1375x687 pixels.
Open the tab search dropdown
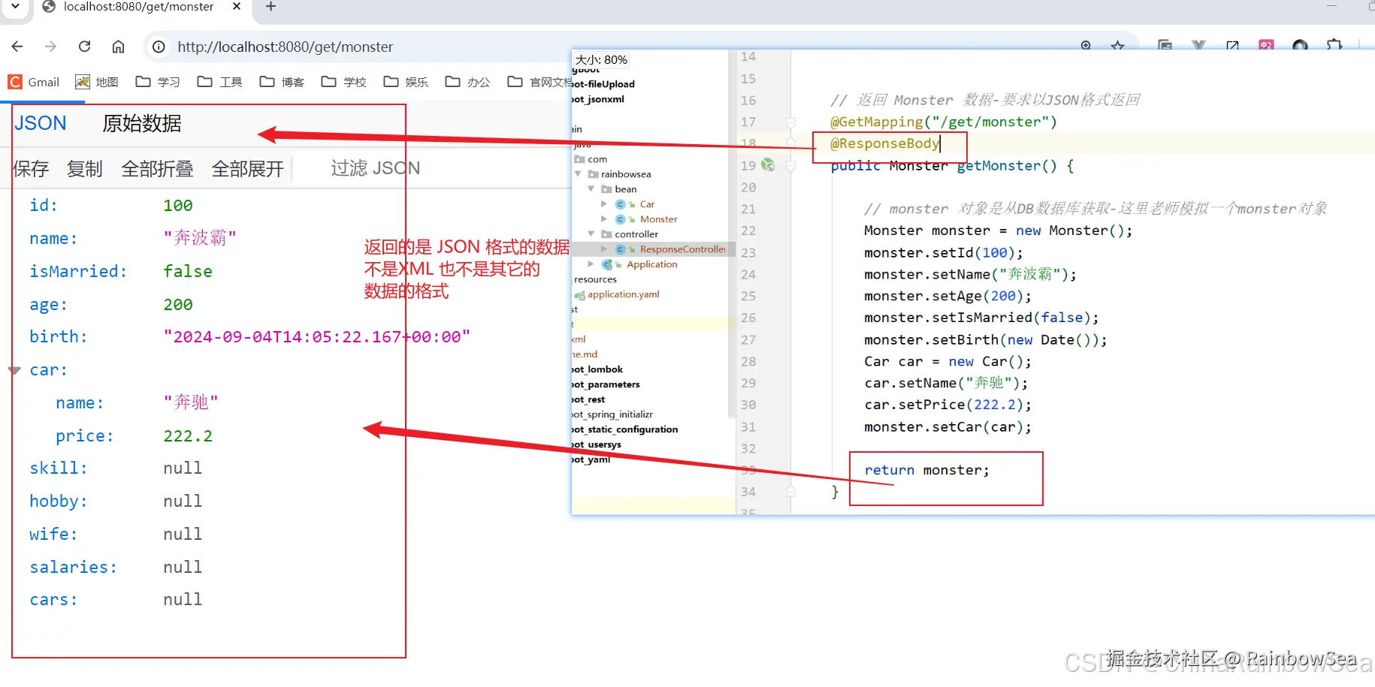tap(15, 7)
